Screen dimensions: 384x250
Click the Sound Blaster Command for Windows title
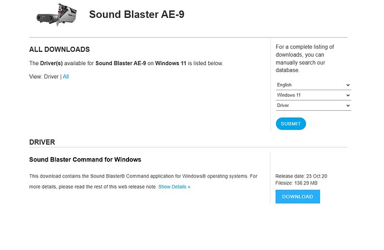85,160
